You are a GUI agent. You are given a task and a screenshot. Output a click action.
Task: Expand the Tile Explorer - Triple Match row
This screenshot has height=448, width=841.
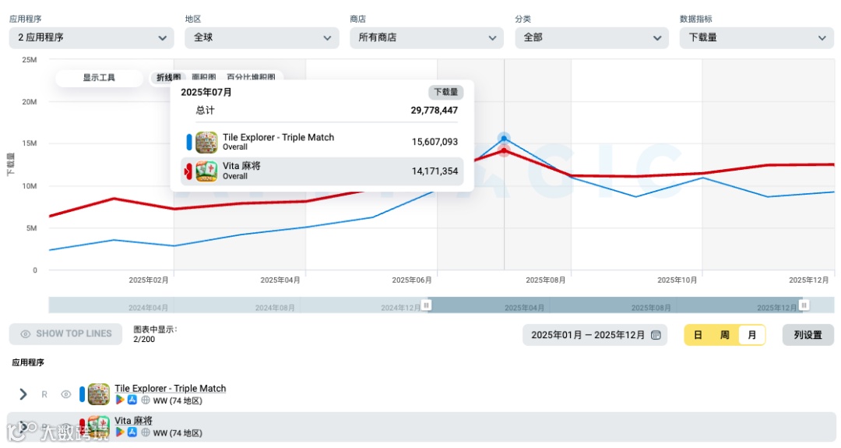pos(23,394)
